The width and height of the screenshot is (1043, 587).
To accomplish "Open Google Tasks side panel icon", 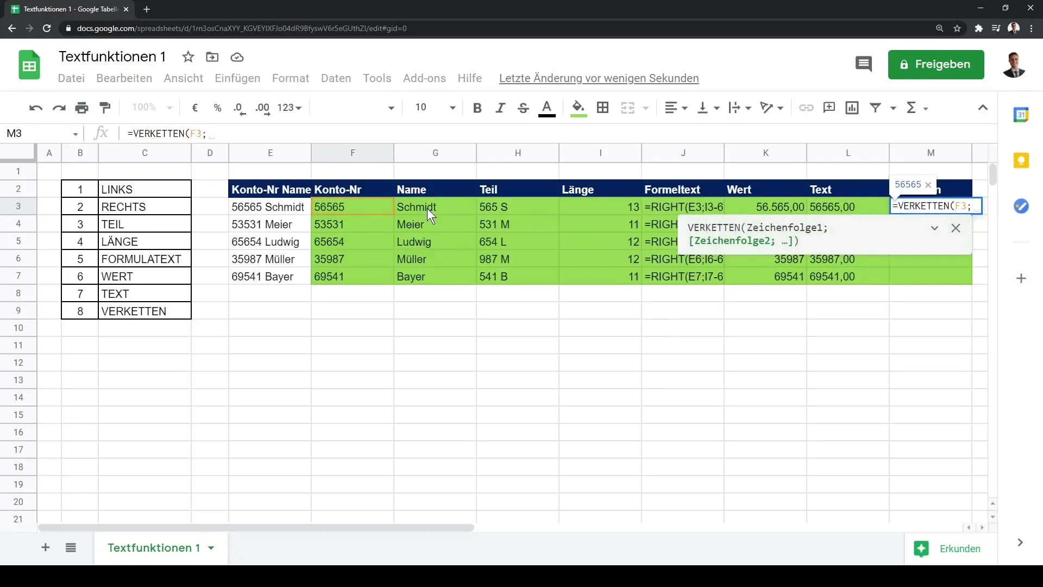I will pos(1021,207).
